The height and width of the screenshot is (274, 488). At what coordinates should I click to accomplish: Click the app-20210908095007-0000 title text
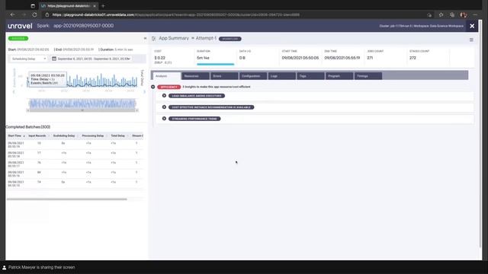pyautogui.click(x=83, y=26)
